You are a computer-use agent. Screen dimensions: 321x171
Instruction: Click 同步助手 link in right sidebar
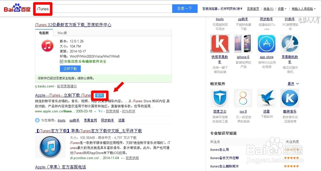click(266, 19)
